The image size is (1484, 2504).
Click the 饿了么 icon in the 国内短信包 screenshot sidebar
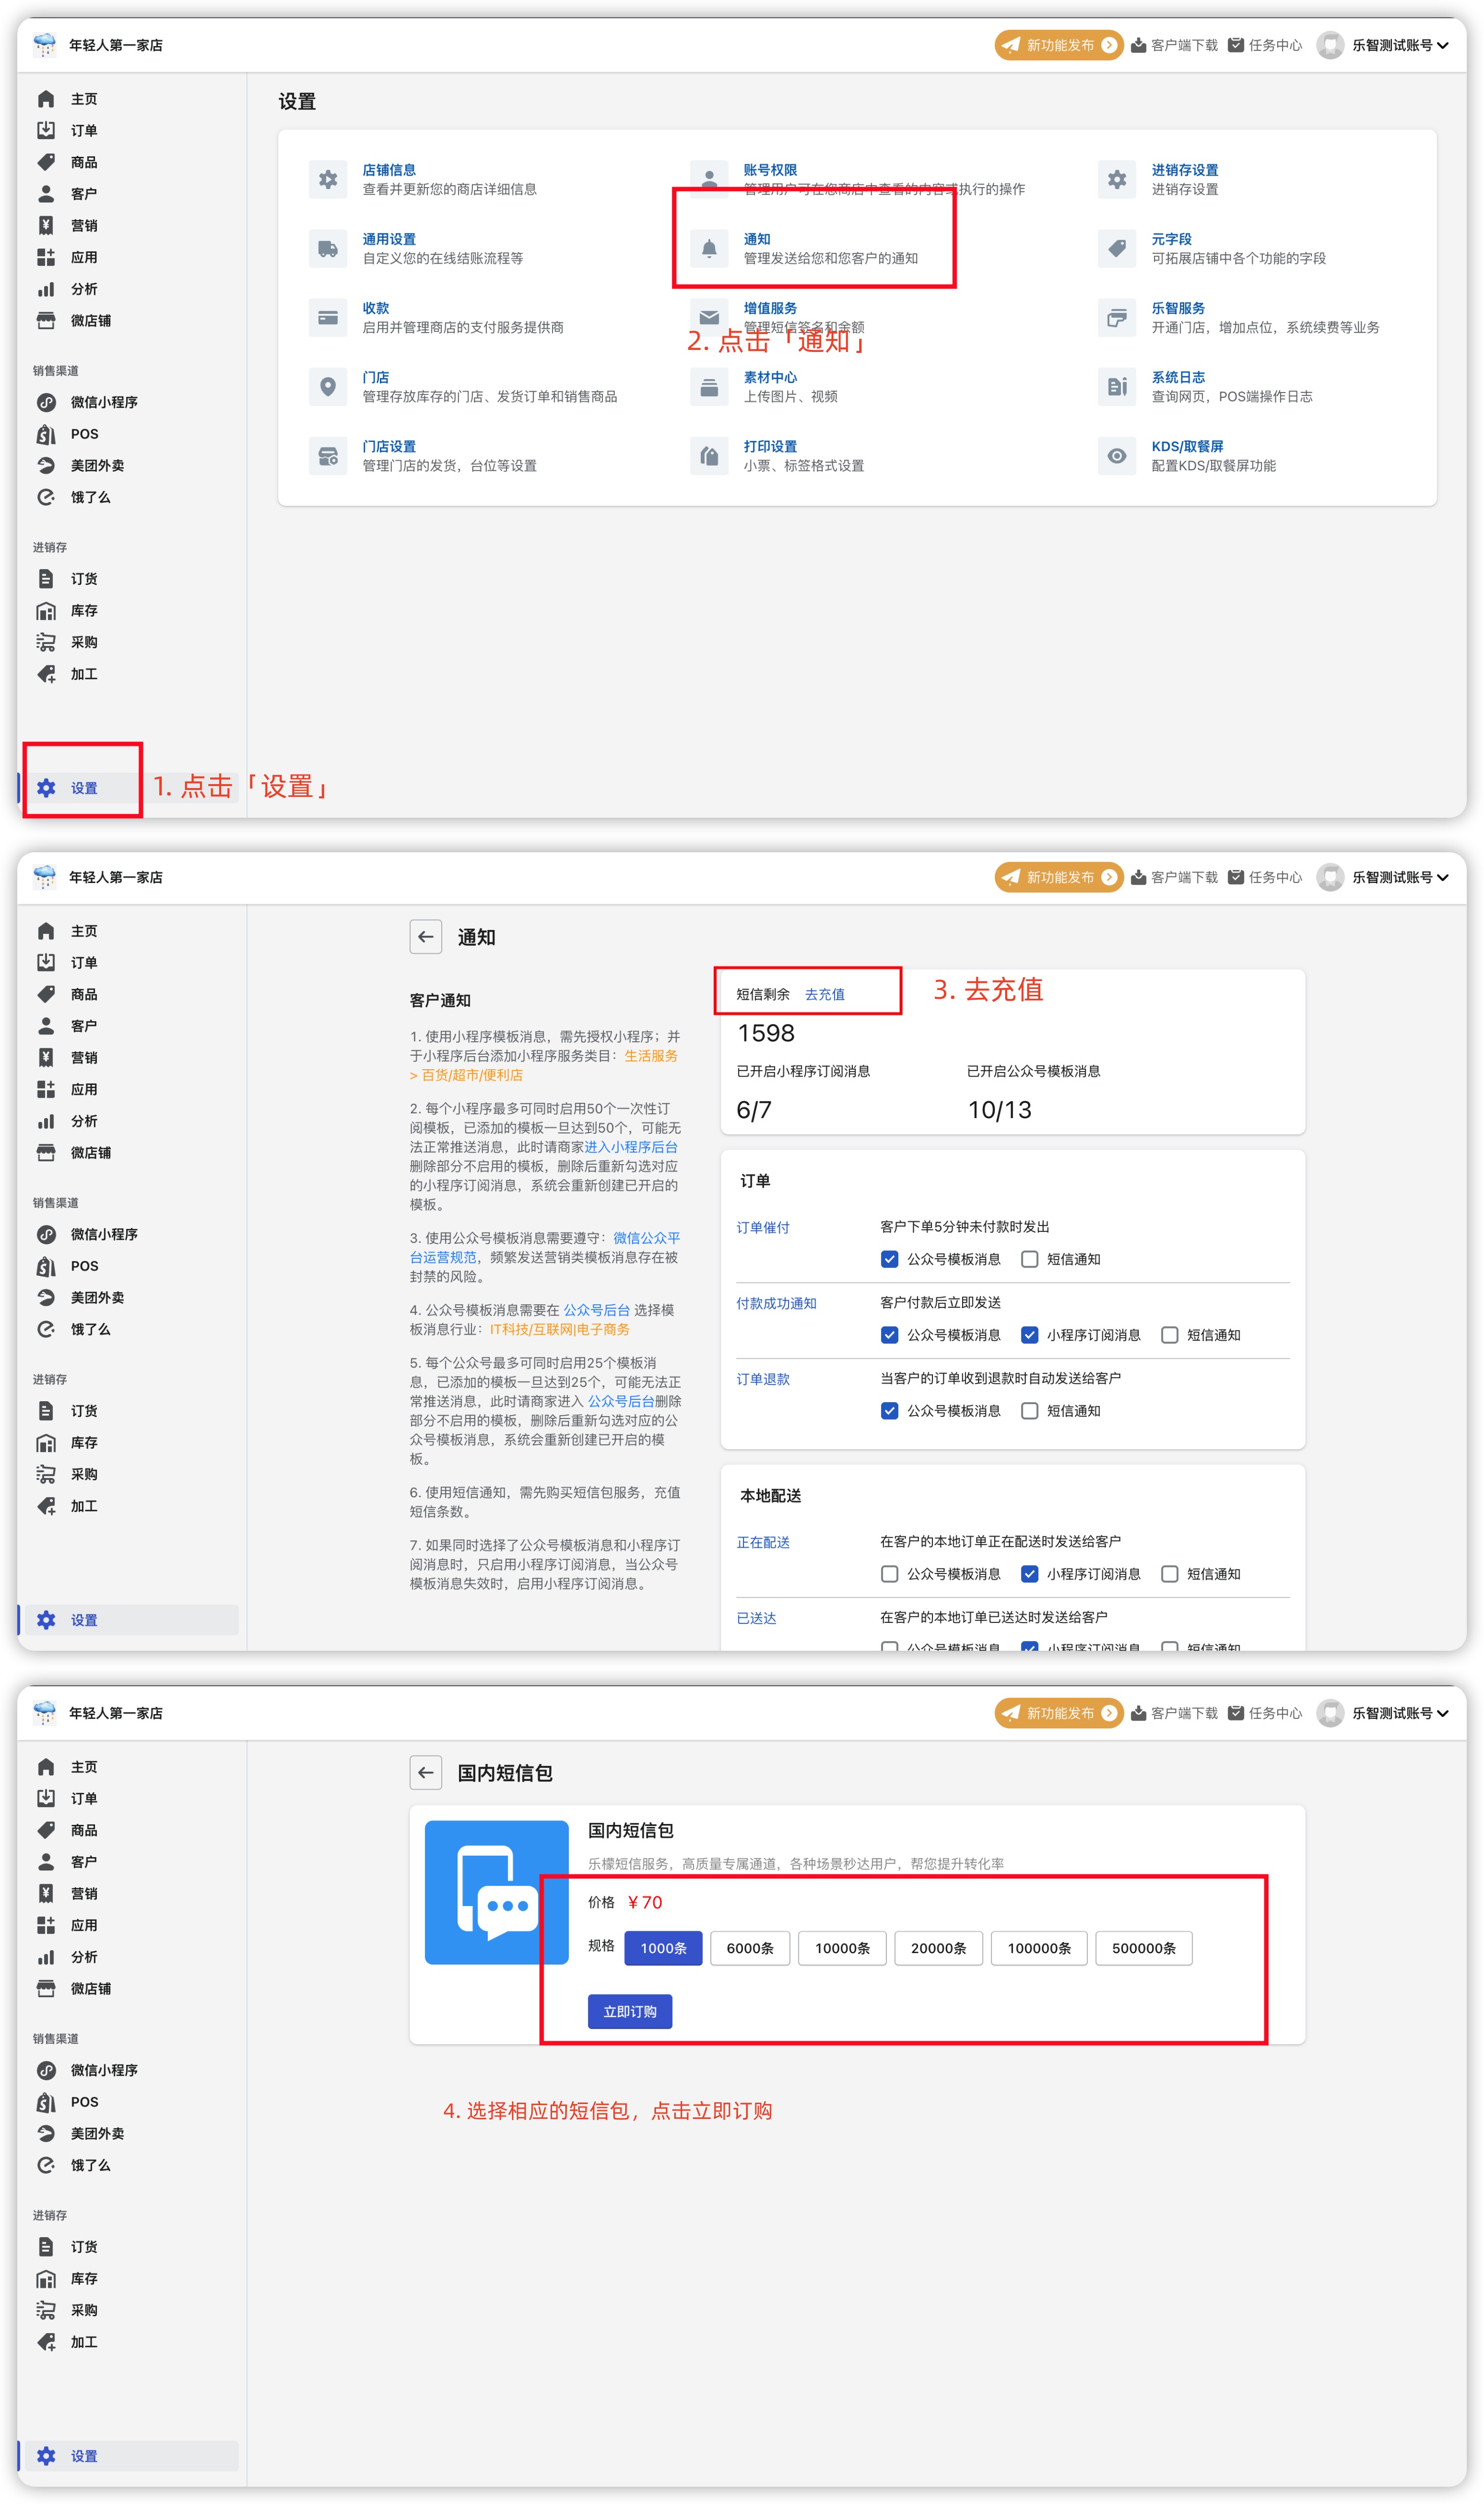(46, 2165)
